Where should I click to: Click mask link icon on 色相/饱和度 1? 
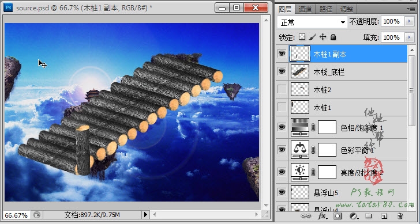(313, 127)
